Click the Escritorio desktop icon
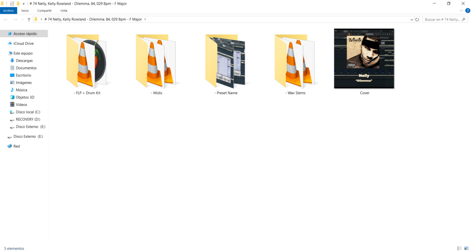The width and height of the screenshot is (471, 252). pyautogui.click(x=12, y=75)
